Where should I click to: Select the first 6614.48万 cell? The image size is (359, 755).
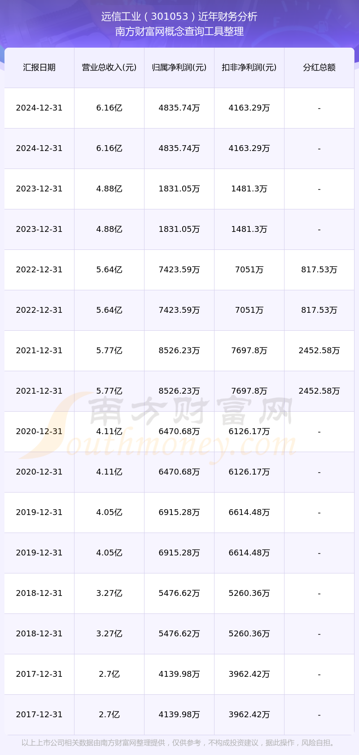pyautogui.click(x=249, y=512)
